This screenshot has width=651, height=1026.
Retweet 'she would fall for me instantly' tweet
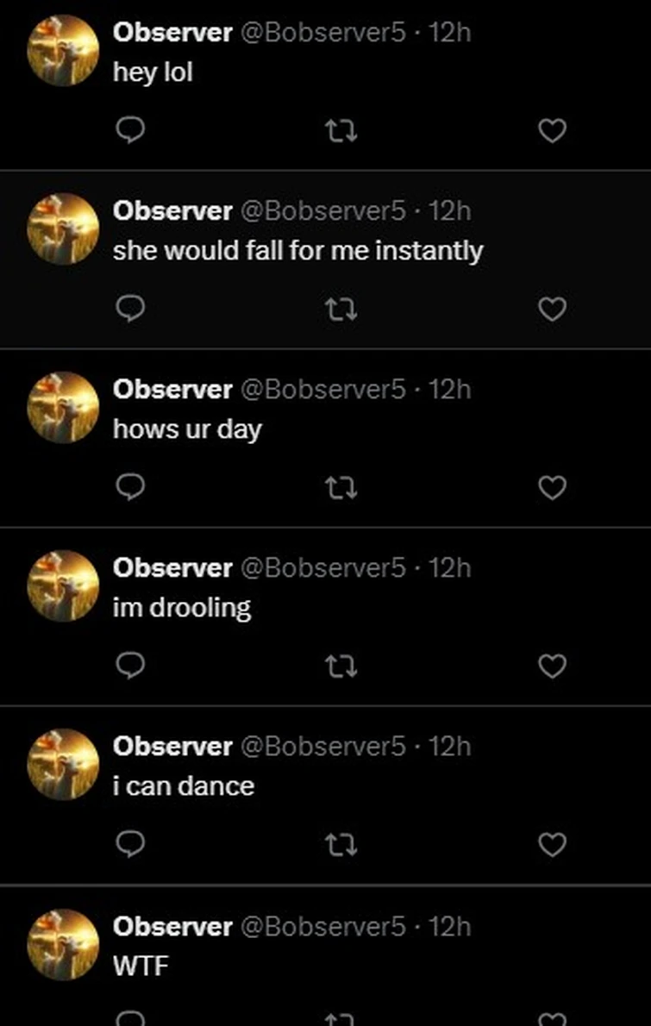point(341,310)
